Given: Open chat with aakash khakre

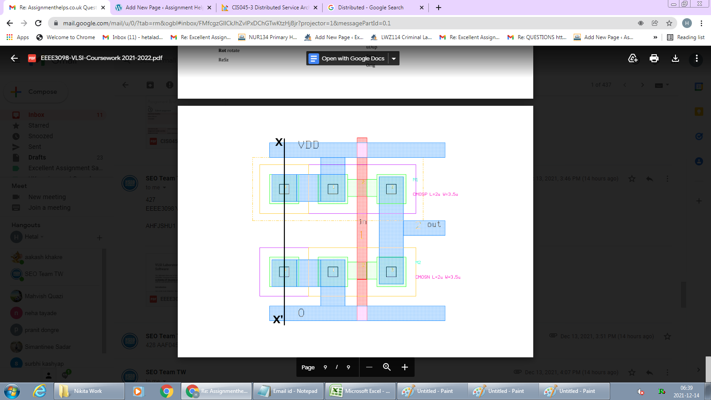Looking at the screenshot, I should point(44,257).
